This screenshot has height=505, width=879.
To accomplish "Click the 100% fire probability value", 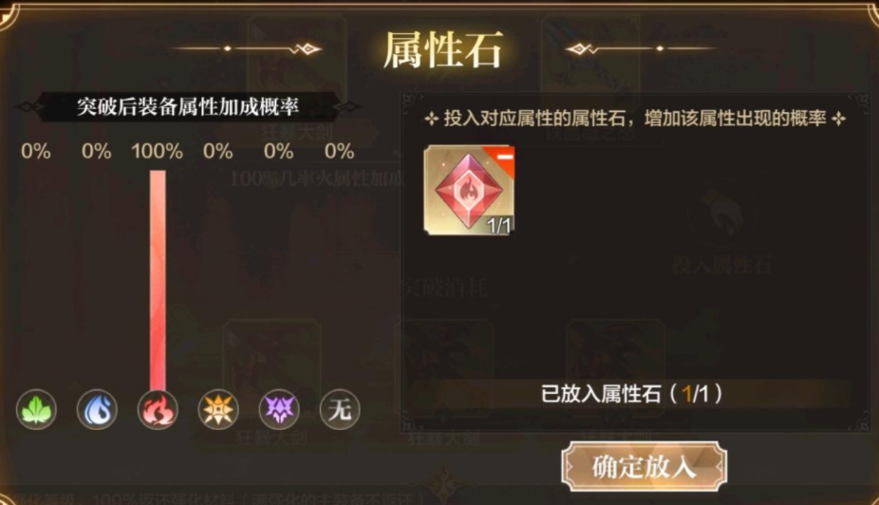I will coord(157,151).
